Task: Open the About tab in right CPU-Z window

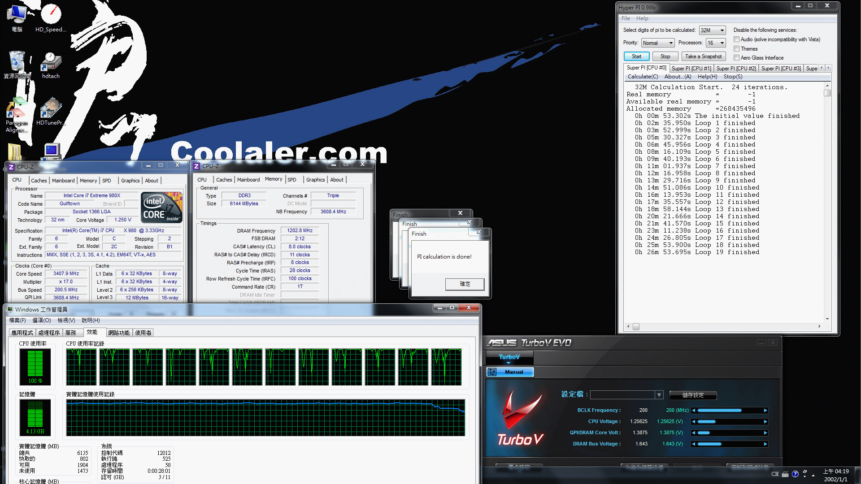Action: (337, 180)
